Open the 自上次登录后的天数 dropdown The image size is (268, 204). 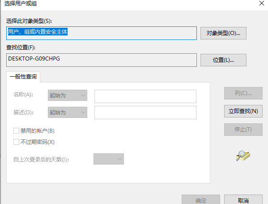[109, 159]
